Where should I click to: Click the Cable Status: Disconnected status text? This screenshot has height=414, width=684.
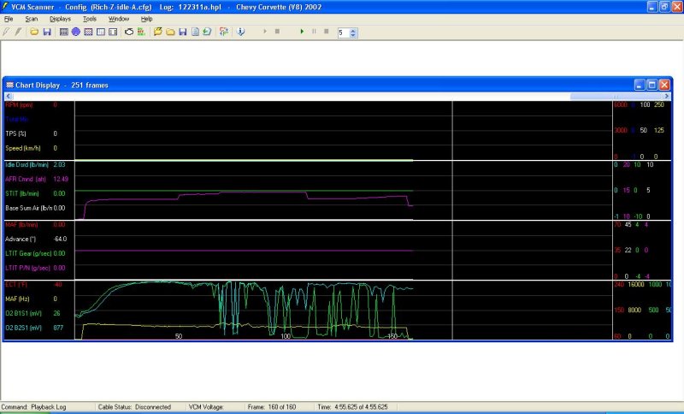tap(134, 407)
